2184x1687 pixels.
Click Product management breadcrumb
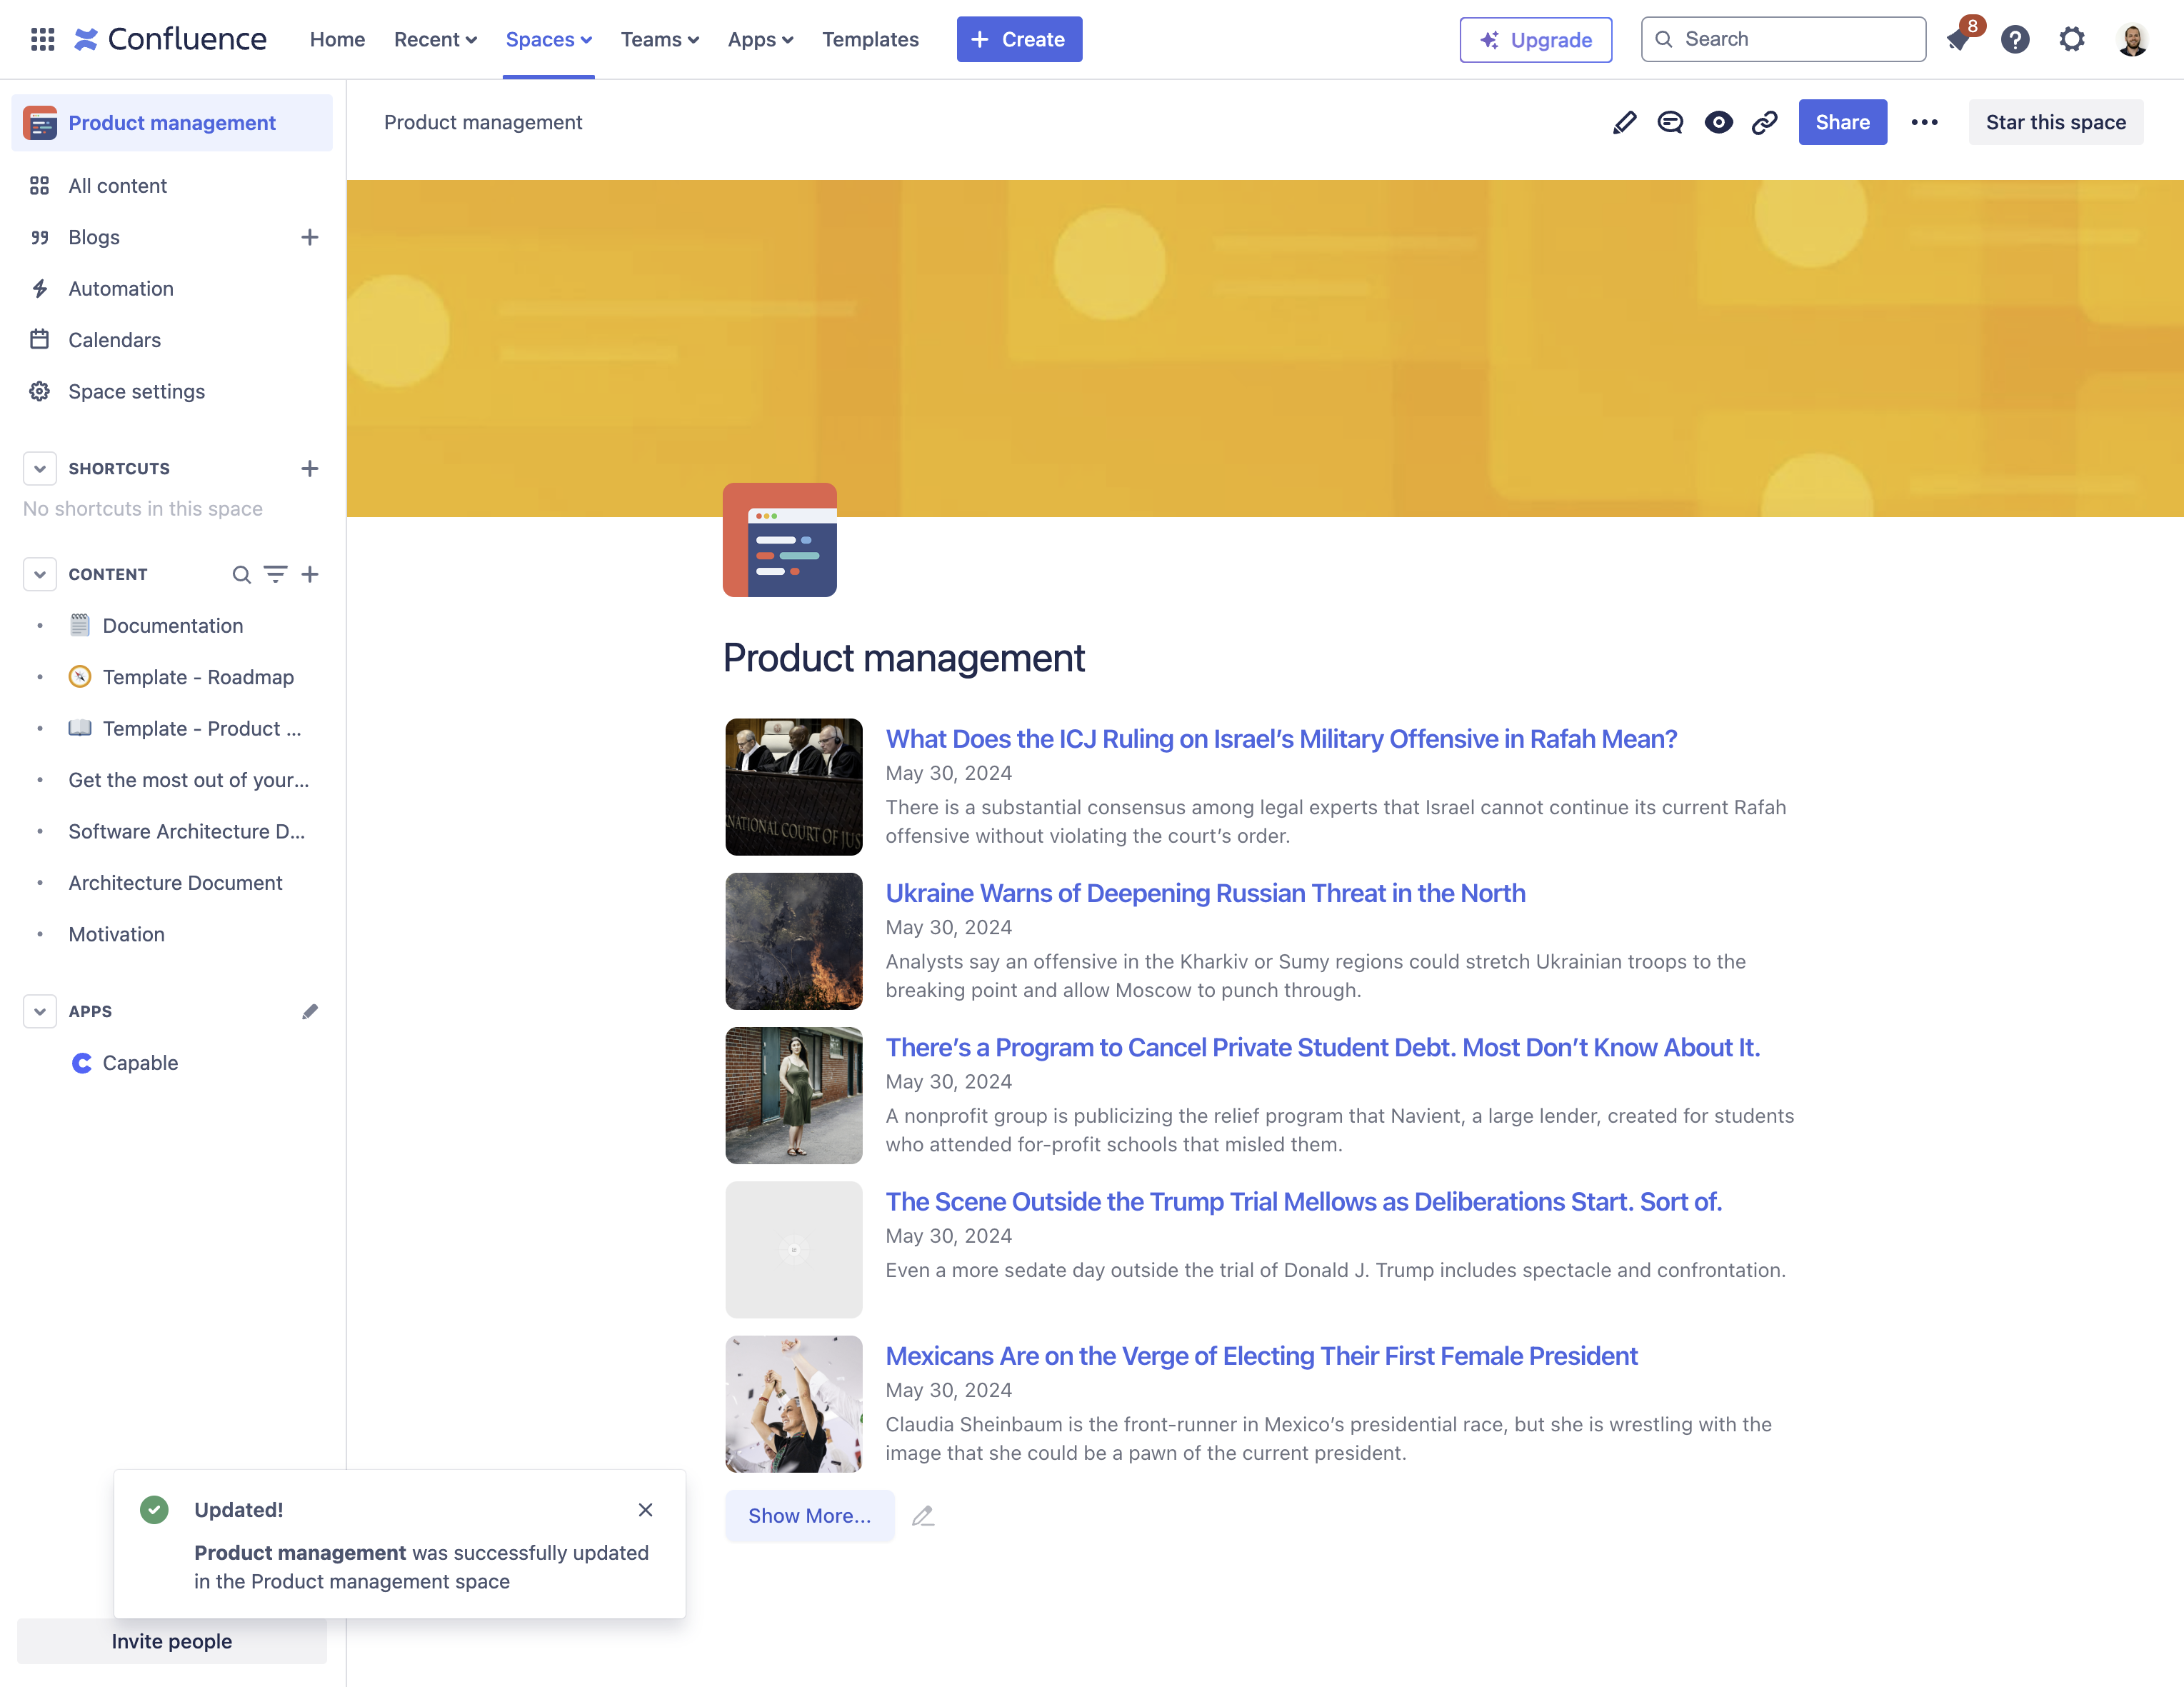pos(483,122)
